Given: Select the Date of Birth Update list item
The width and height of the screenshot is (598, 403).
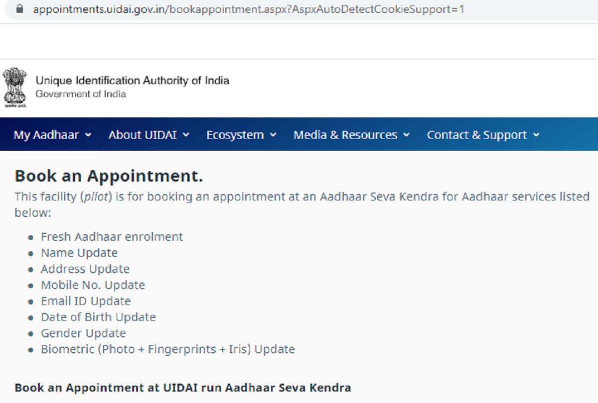Looking at the screenshot, I should pyautogui.click(x=98, y=317).
